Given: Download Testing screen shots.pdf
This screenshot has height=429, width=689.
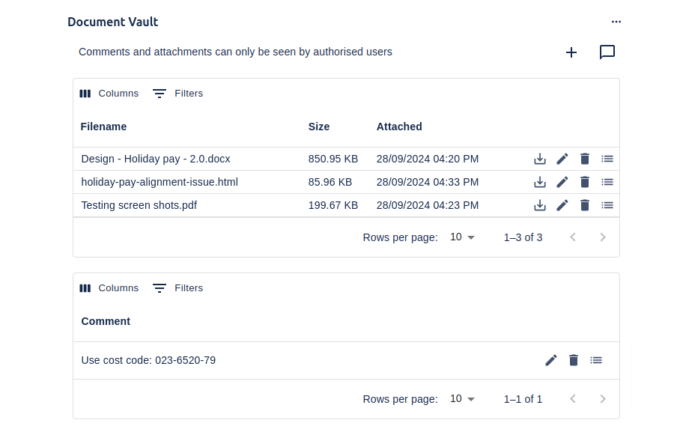Looking at the screenshot, I should point(540,205).
